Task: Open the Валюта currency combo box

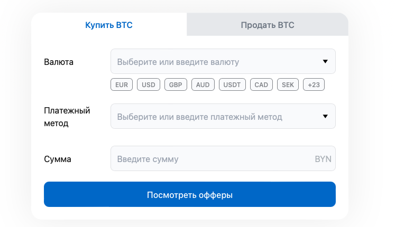Action: [x=212, y=62]
